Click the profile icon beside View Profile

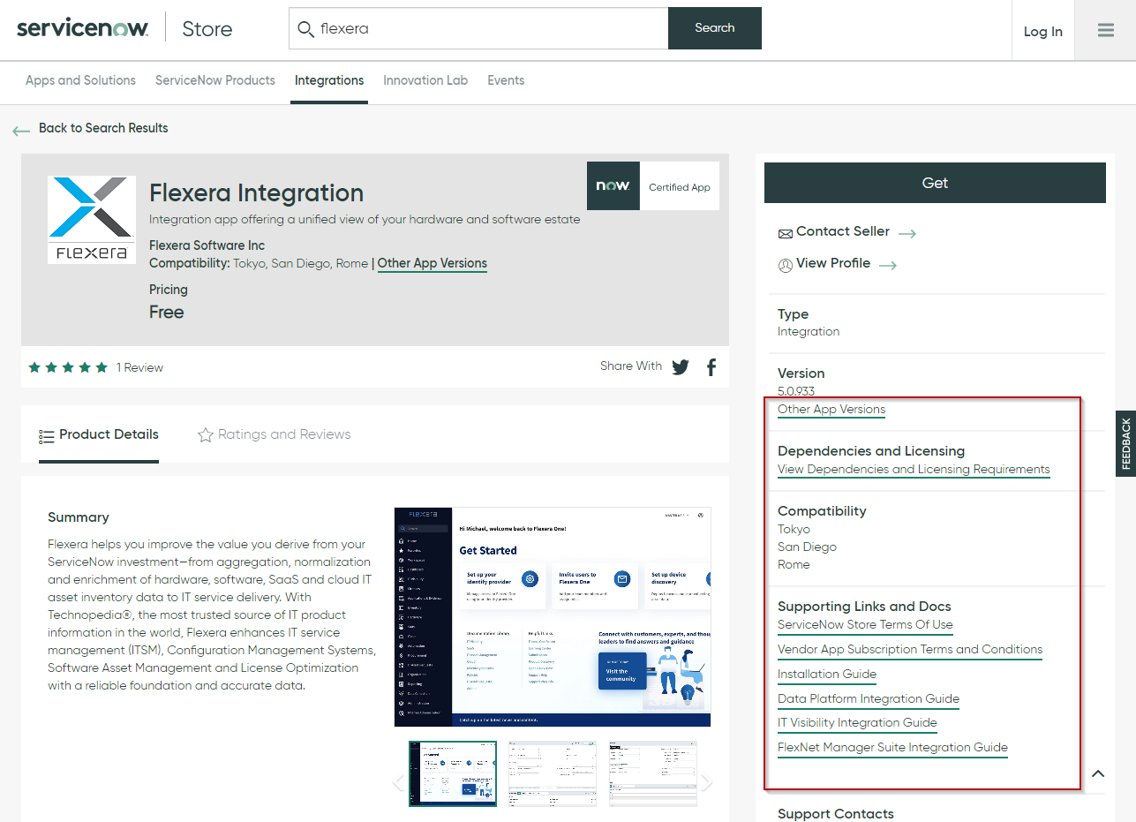pyautogui.click(x=786, y=265)
